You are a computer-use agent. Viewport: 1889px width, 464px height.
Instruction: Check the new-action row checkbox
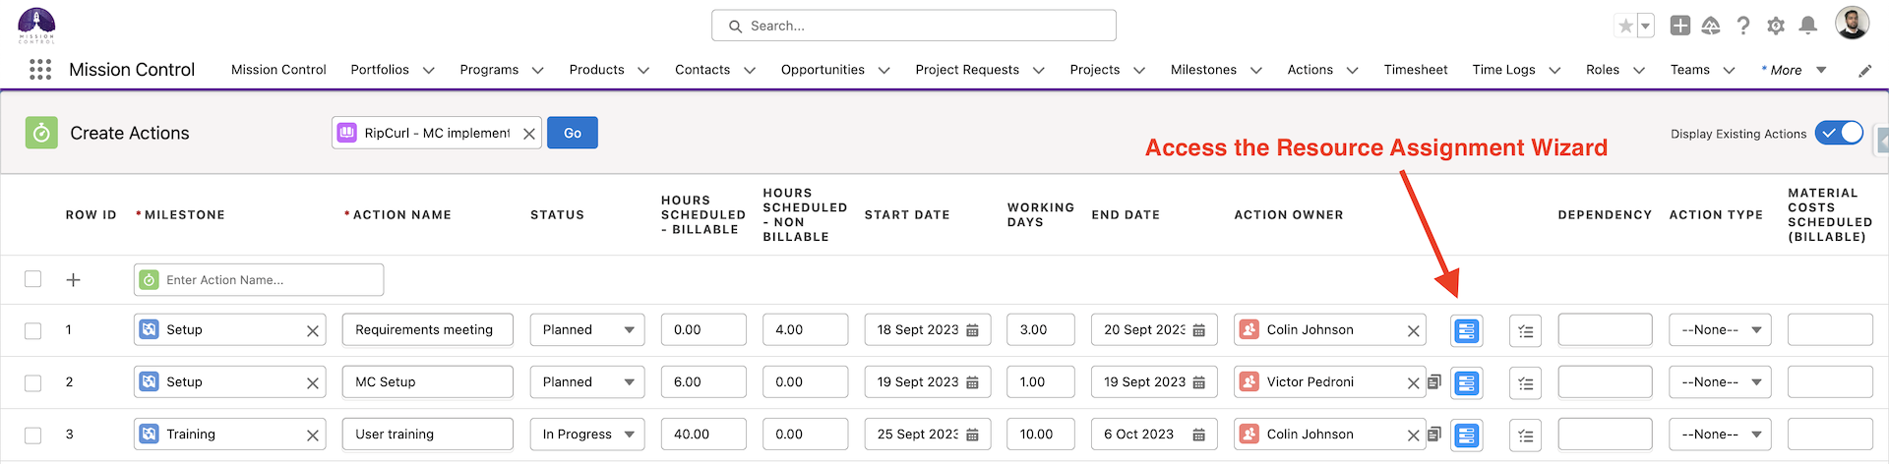[x=33, y=279]
